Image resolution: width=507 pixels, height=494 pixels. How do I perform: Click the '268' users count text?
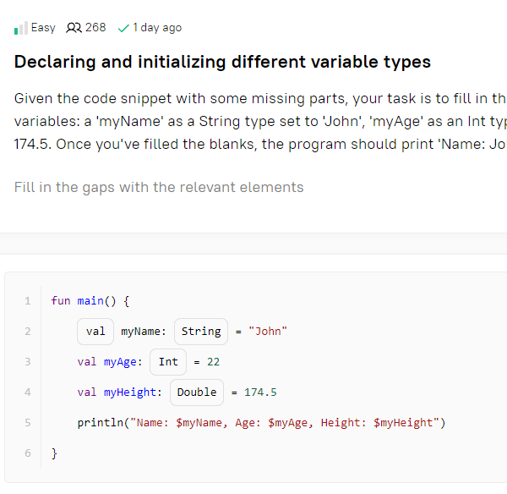95,28
